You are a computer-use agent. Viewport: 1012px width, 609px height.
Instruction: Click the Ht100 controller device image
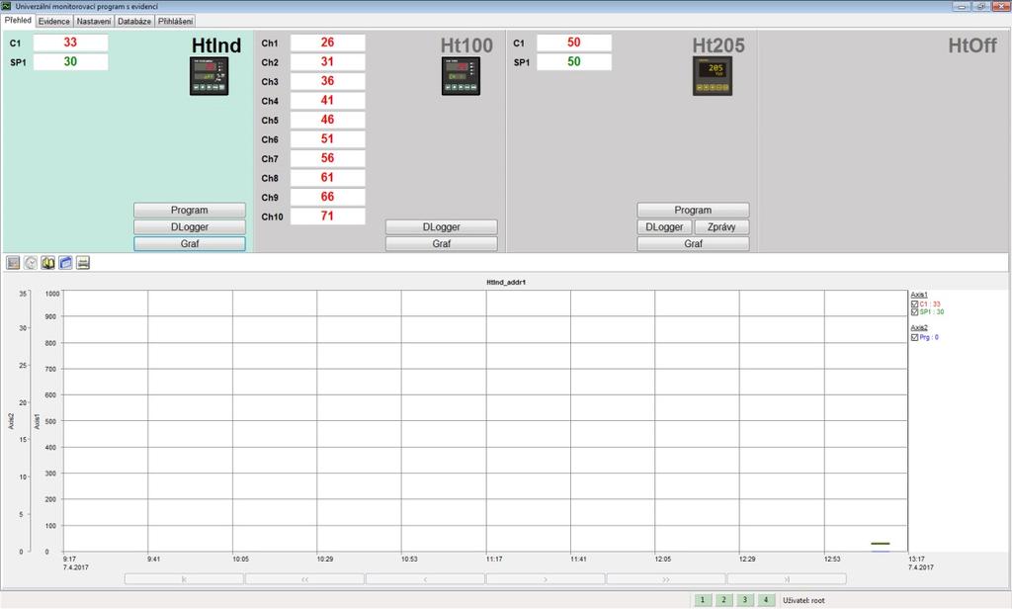tap(461, 76)
